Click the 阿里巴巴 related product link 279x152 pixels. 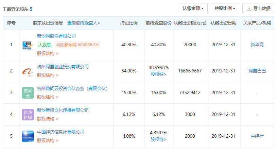(257, 71)
